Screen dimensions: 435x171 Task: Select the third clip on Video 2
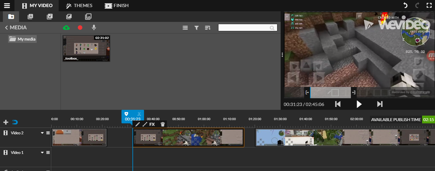(345, 138)
